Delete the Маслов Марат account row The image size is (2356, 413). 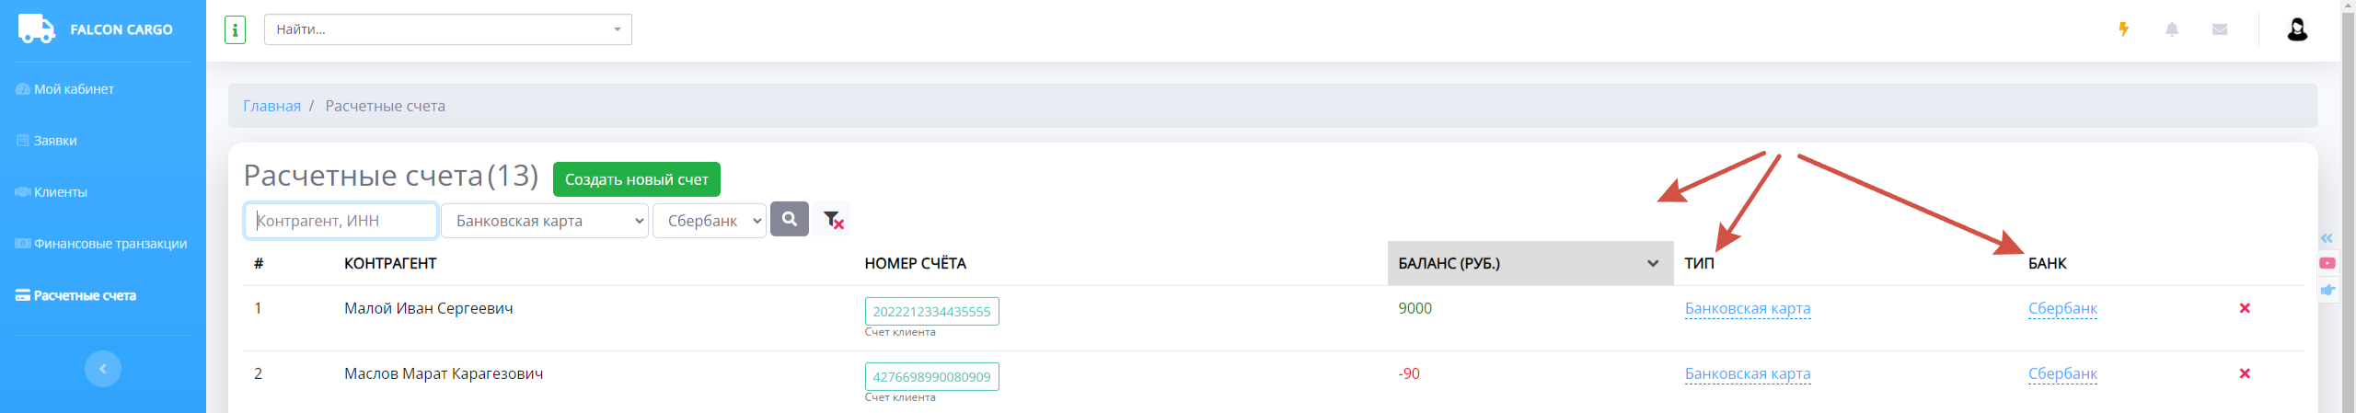2245,373
